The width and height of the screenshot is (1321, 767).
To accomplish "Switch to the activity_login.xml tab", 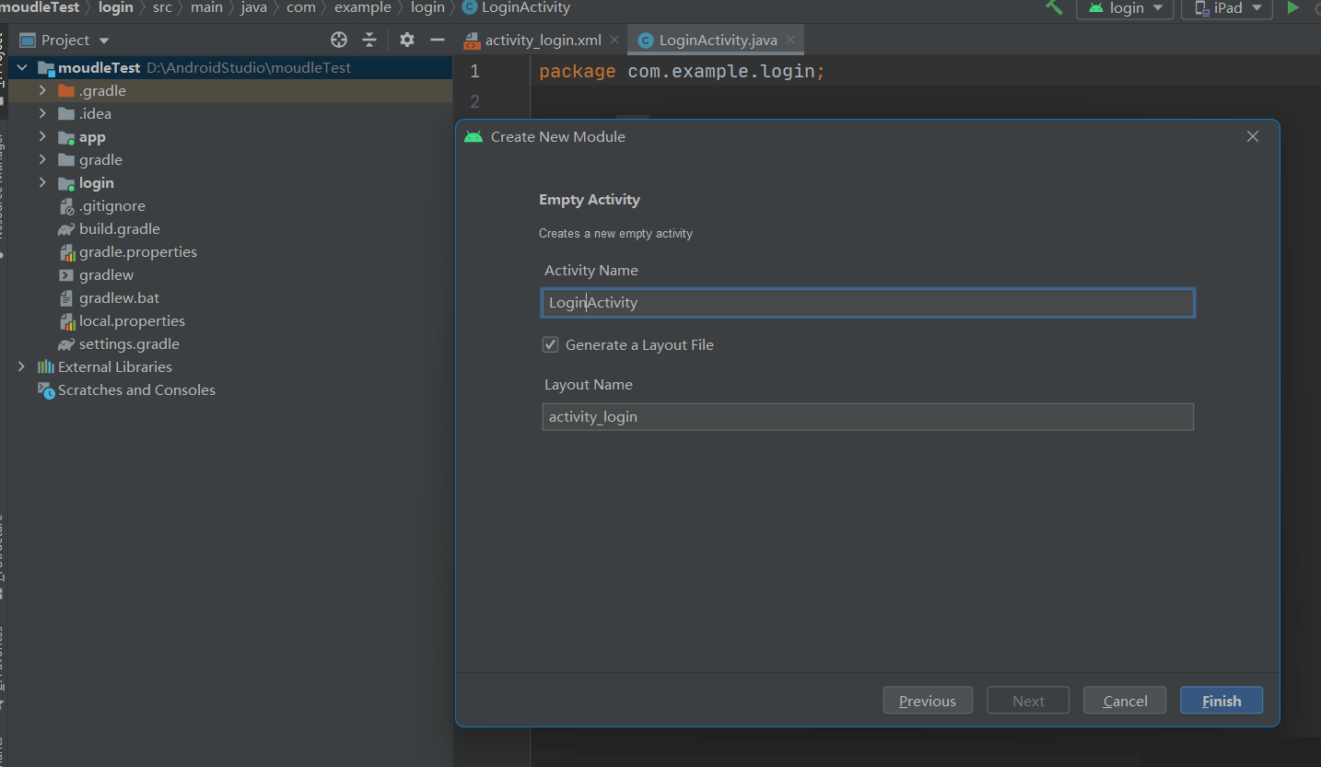I will pos(543,40).
